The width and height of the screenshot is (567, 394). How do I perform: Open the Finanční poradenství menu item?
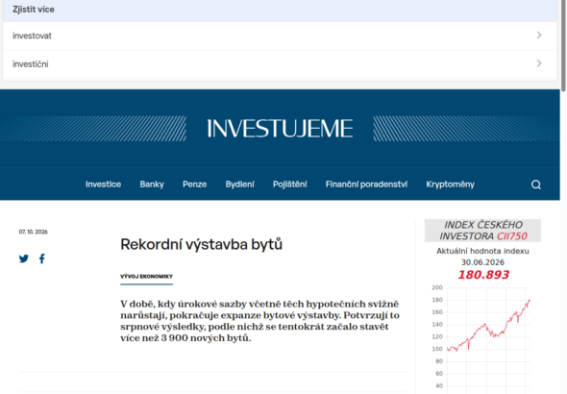click(x=366, y=185)
